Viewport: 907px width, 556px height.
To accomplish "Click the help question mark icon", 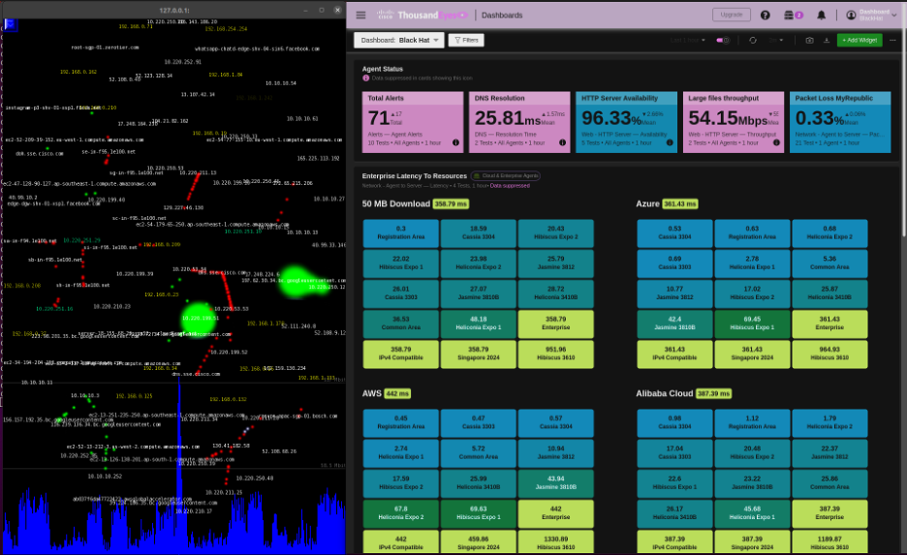I will (x=765, y=15).
